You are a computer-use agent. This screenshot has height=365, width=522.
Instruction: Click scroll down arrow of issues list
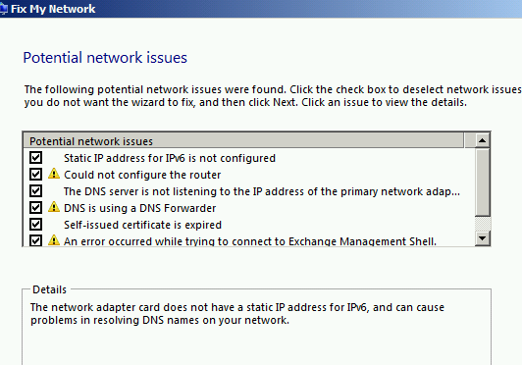pyautogui.click(x=482, y=237)
